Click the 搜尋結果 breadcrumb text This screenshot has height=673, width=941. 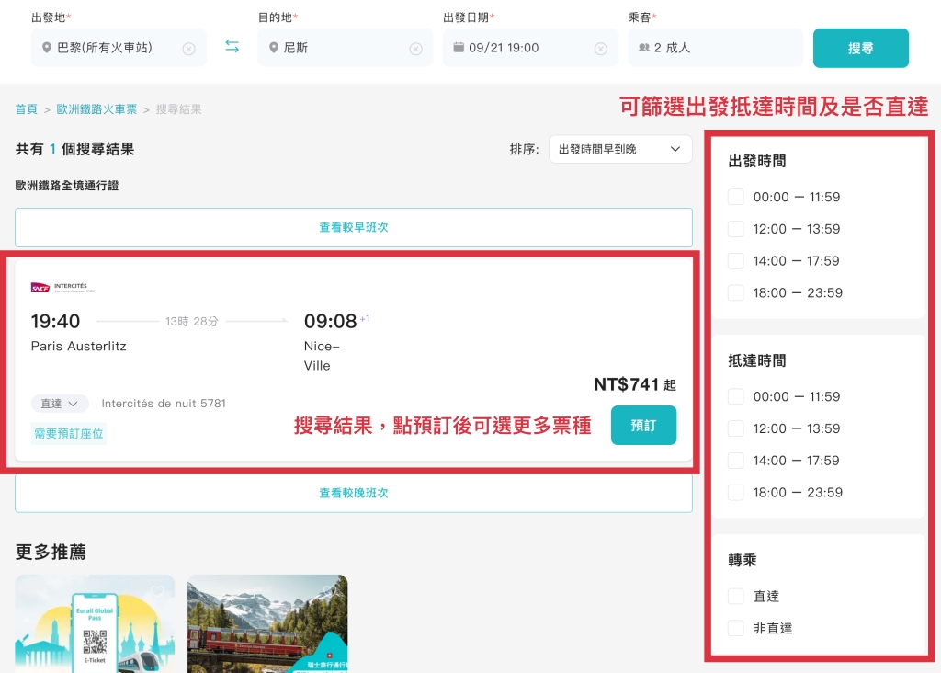point(179,109)
